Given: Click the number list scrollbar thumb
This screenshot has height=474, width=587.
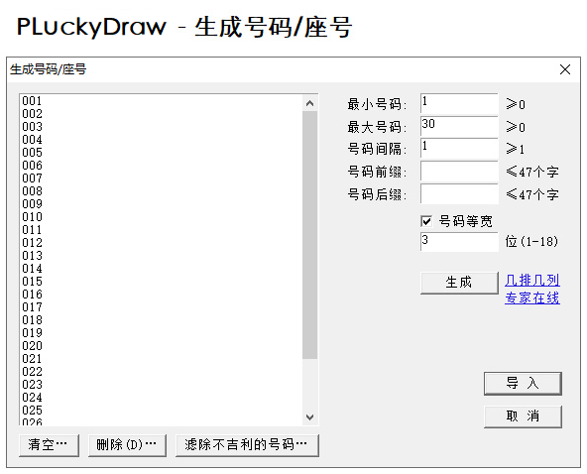Looking at the screenshot, I should [x=309, y=235].
